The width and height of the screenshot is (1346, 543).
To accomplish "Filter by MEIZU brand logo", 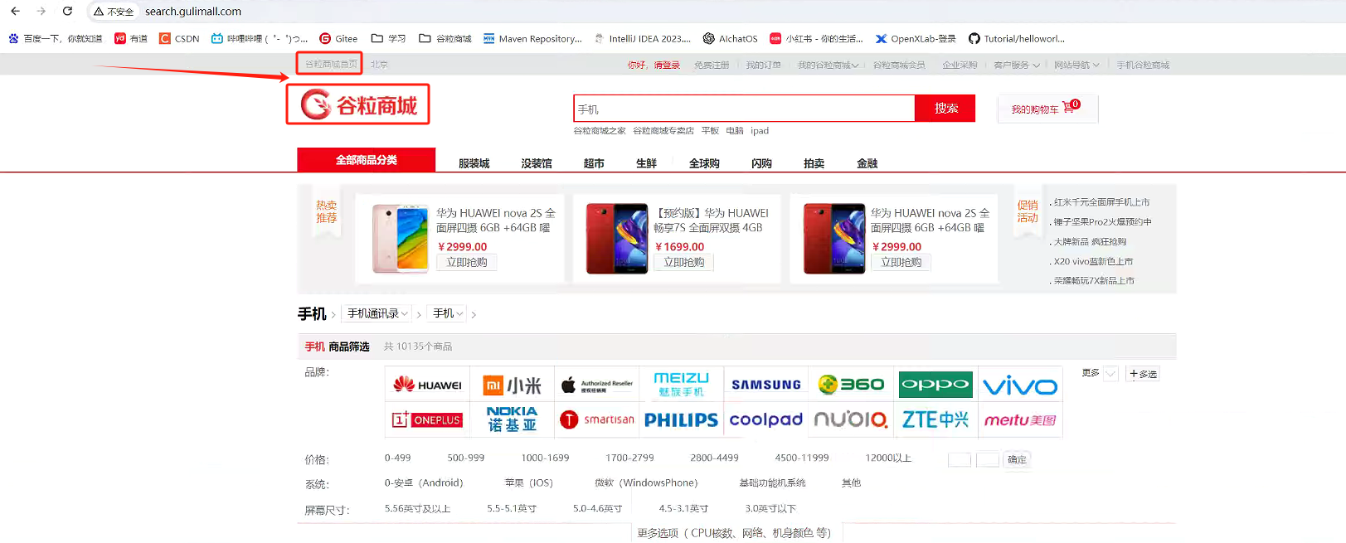I will 682,385.
